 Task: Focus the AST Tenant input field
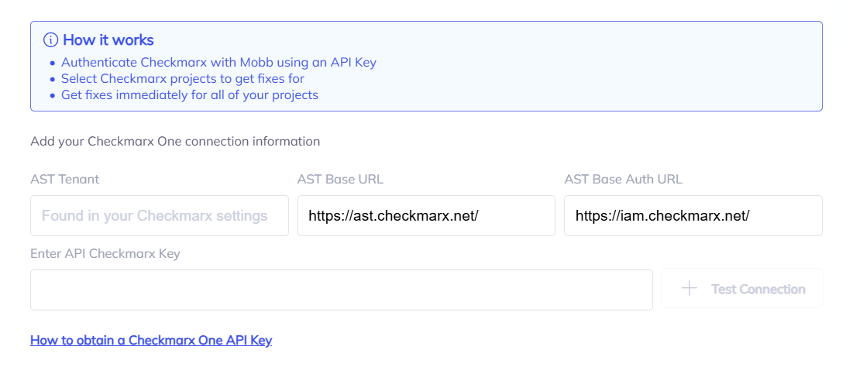point(159,215)
